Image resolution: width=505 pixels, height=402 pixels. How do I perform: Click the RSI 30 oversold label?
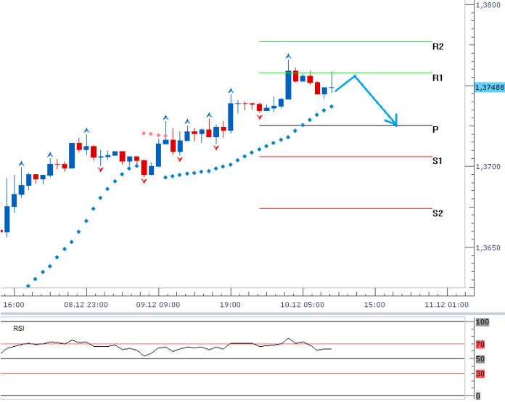(x=480, y=374)
